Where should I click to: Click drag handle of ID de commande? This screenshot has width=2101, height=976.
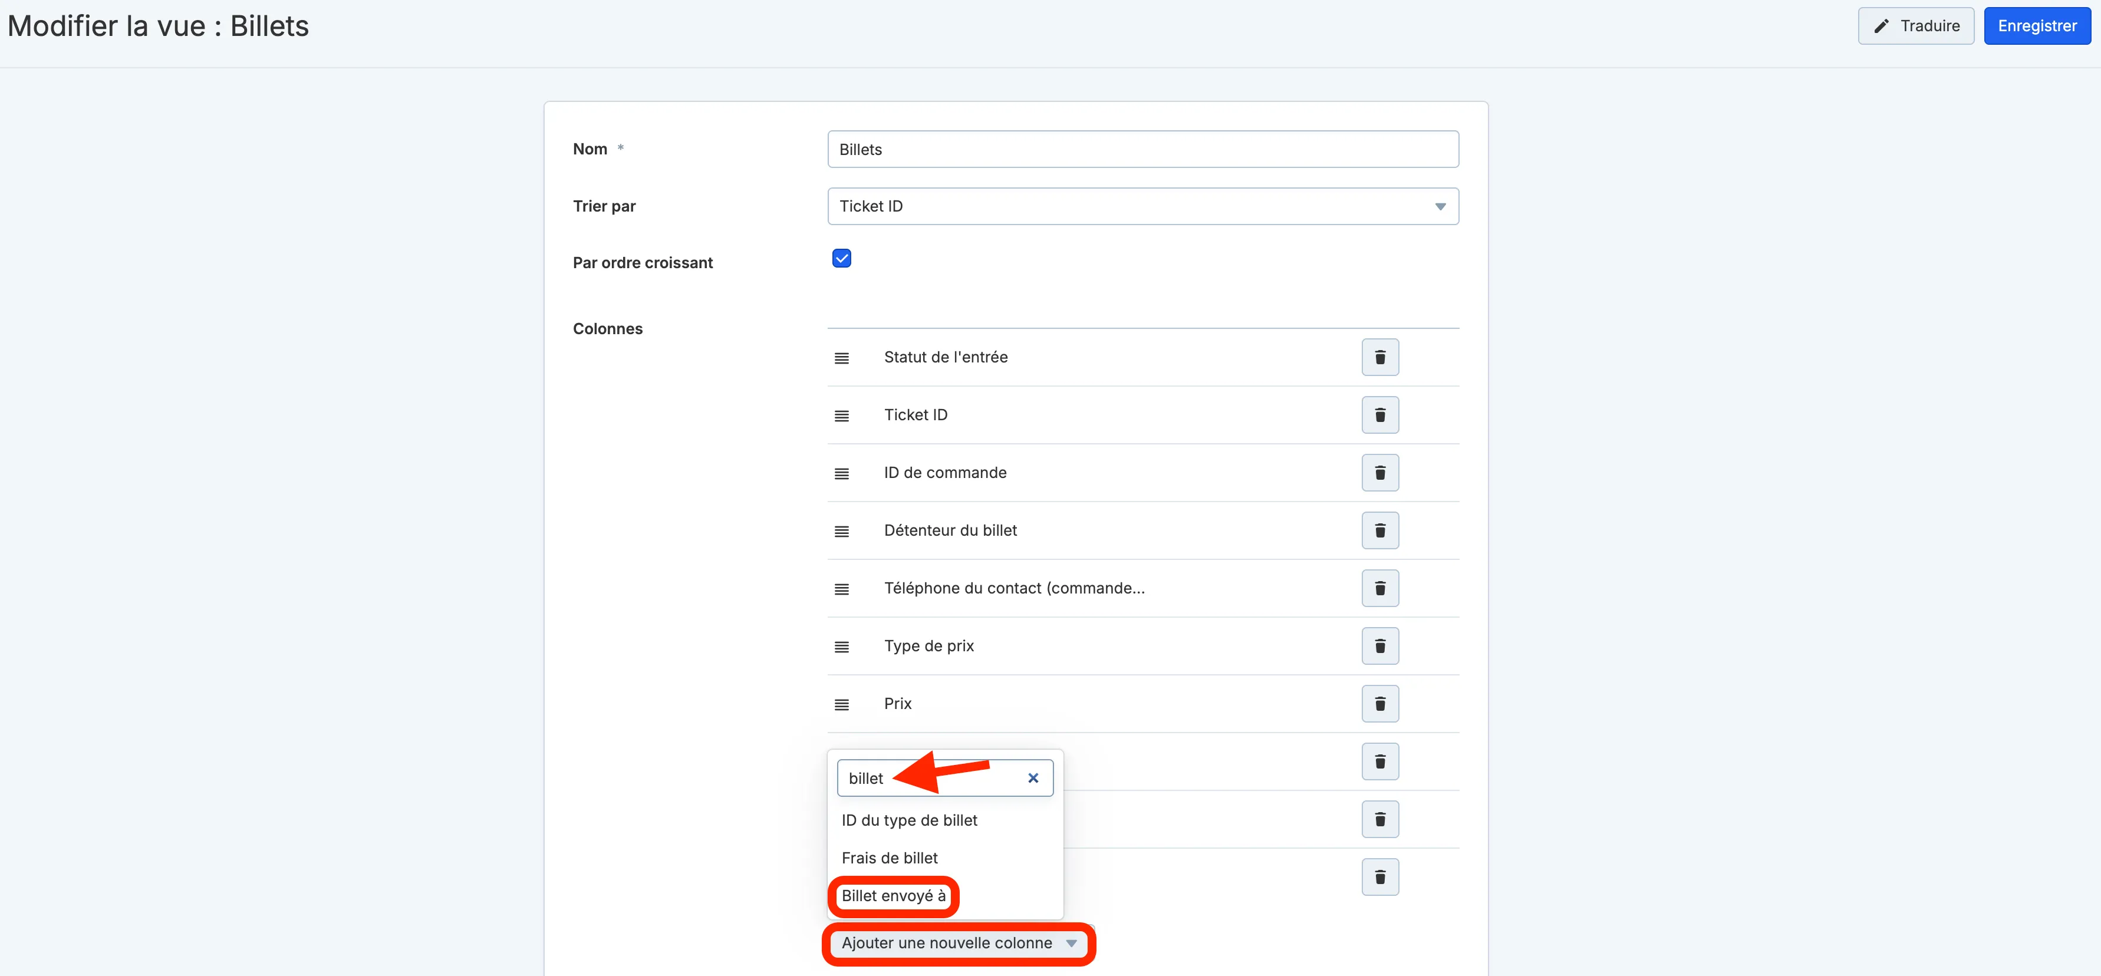click(842, 474)
